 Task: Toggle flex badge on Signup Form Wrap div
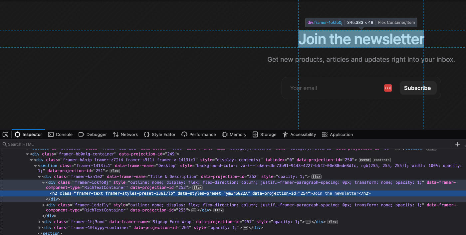tap(333, 222)
